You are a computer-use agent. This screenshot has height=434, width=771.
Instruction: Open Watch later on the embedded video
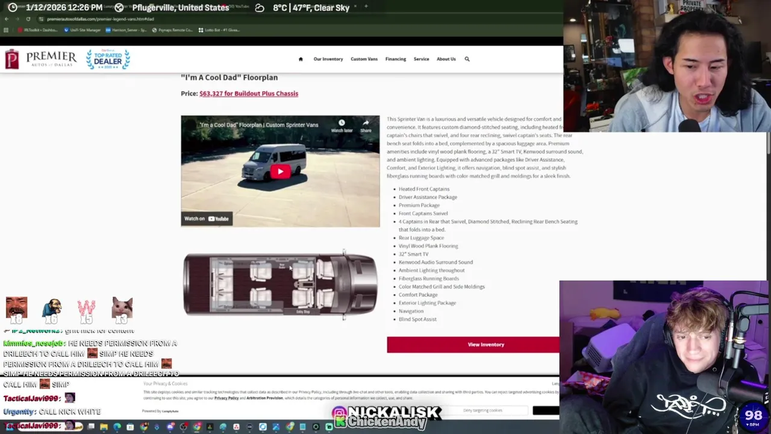point(342,125)
